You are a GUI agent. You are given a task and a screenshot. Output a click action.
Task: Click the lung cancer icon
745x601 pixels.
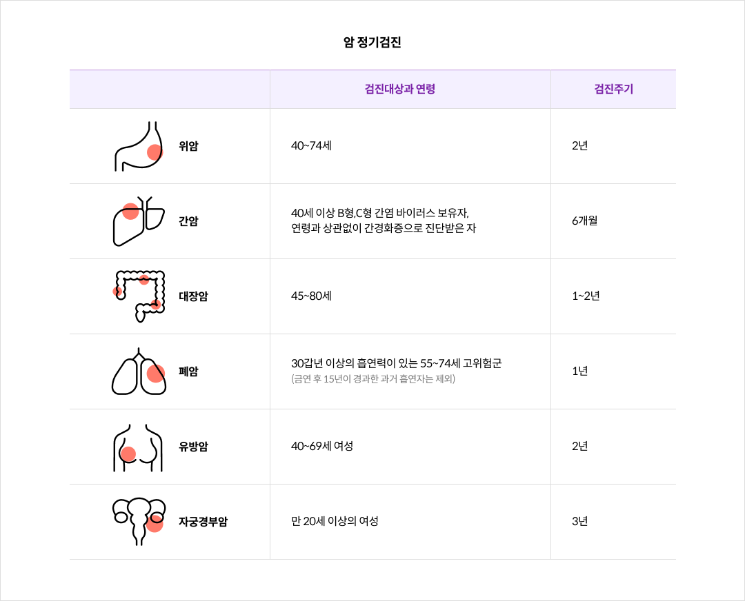(139, 371)
